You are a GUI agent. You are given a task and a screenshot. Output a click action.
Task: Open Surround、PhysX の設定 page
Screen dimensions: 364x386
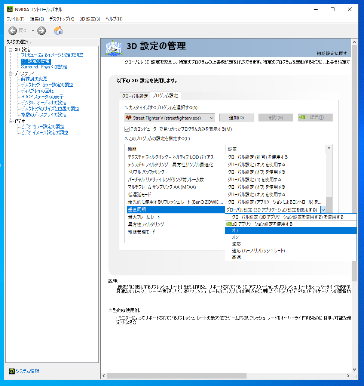44,67
